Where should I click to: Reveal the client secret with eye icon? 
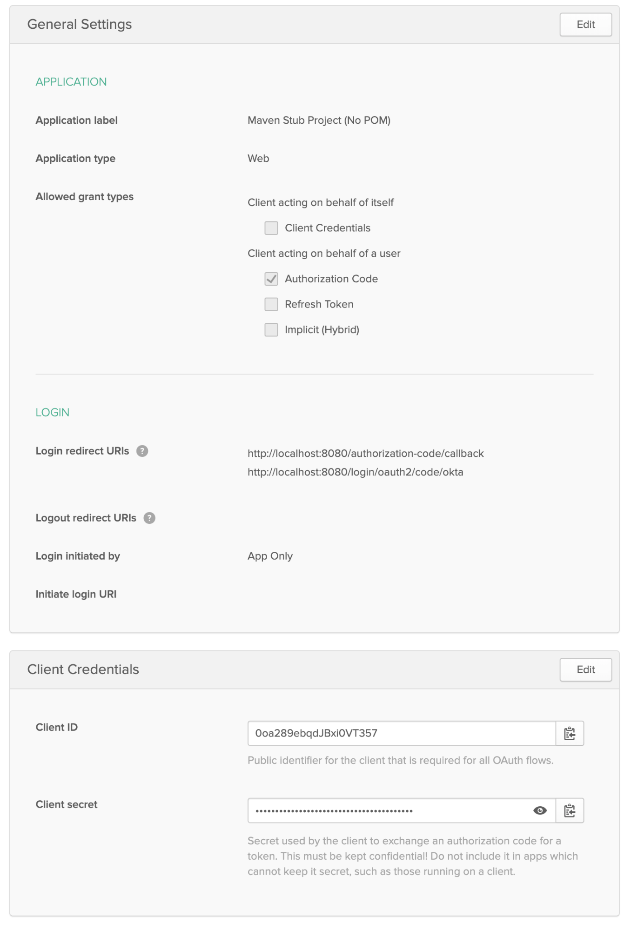[x=540, y=810]
